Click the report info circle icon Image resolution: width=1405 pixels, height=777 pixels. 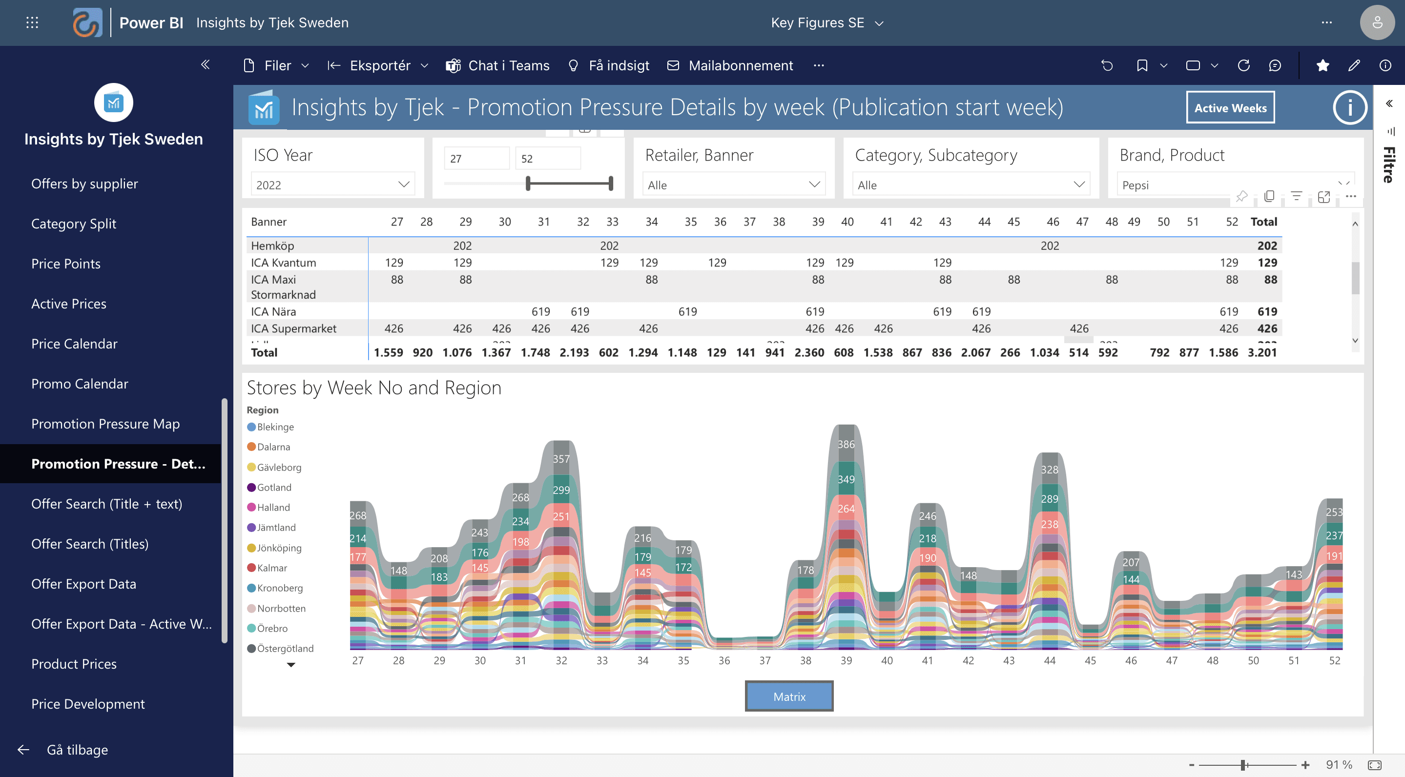click(x=1349, y=107)
